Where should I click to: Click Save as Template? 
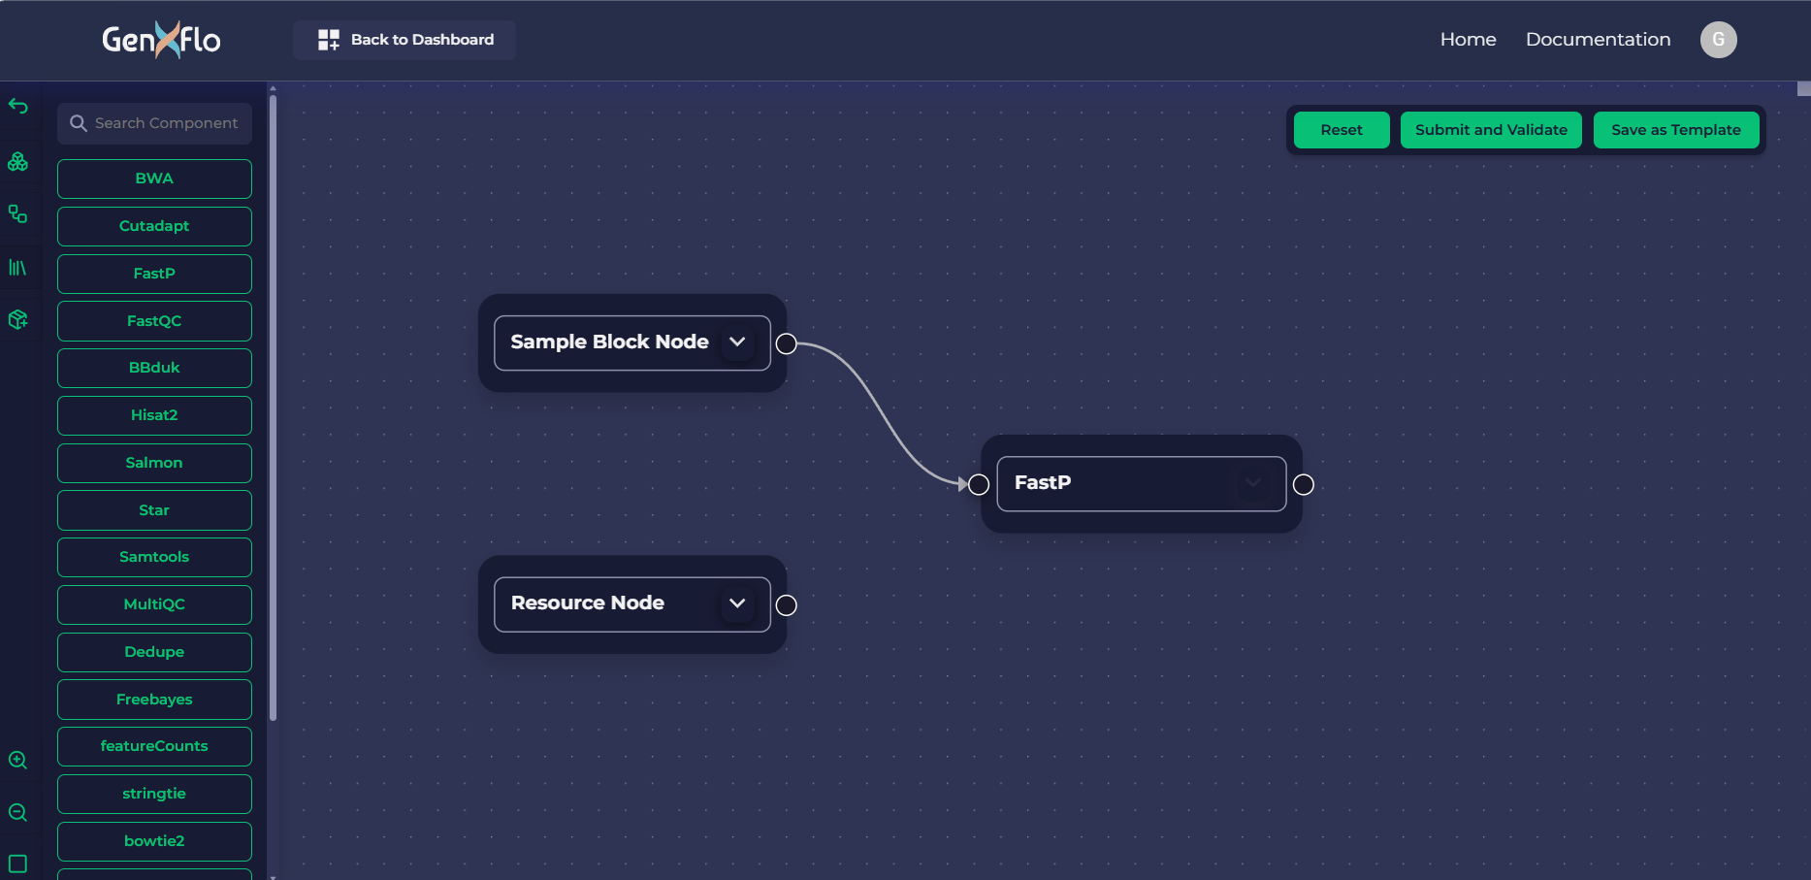[1676, 130]
